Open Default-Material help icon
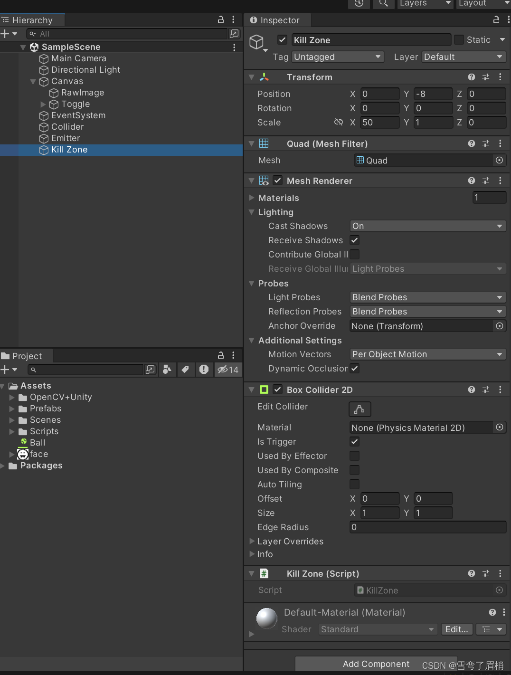 (x=492, y=612)
